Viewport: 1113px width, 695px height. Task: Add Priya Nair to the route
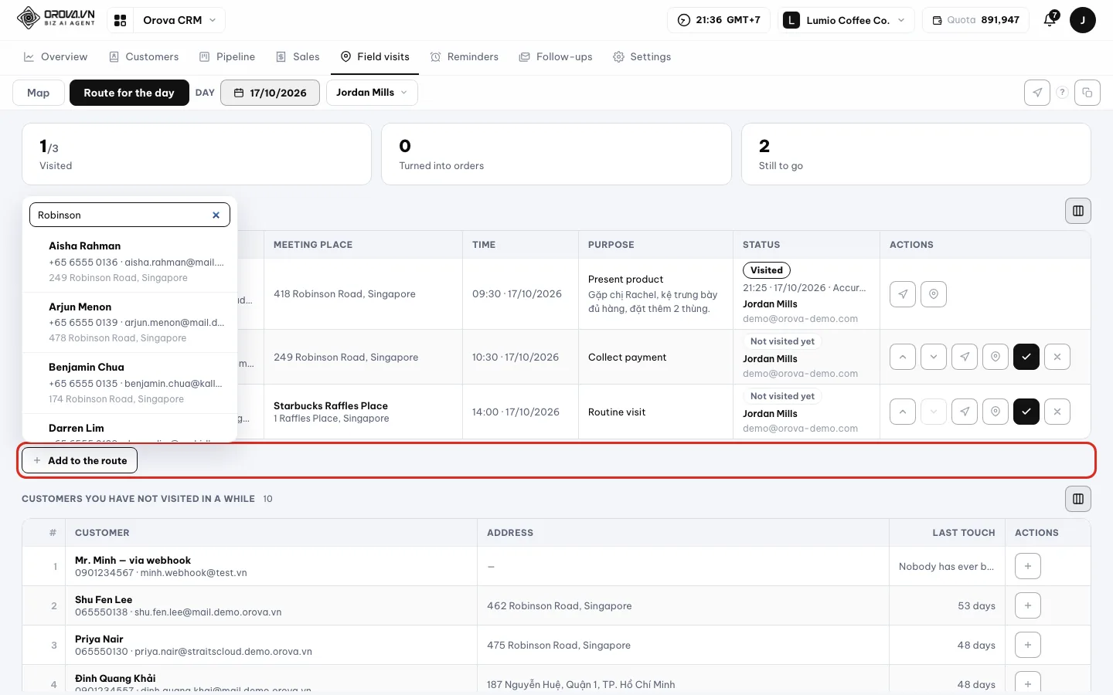click(x=1028, y=645)
